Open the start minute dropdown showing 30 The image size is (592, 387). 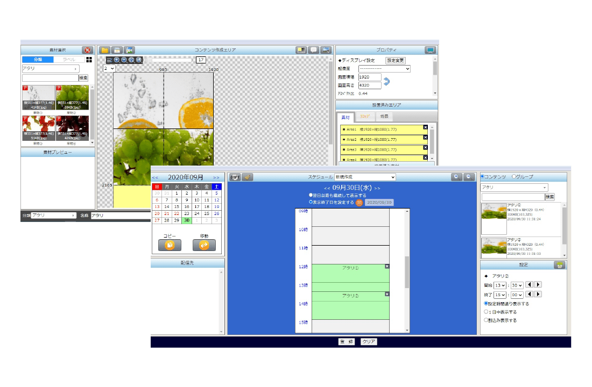(517, 285)
